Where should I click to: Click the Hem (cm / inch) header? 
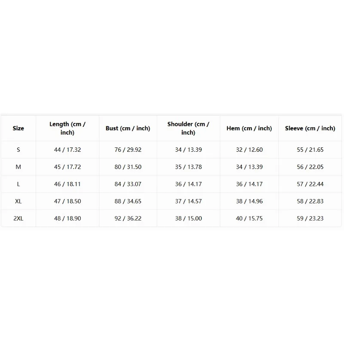coord(249,128)
